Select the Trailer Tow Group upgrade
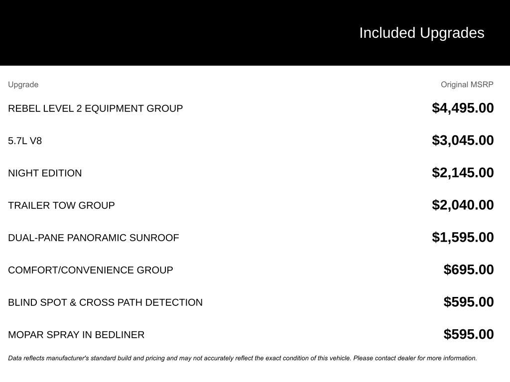Viewport: 510px width, 382px height. 61,205
